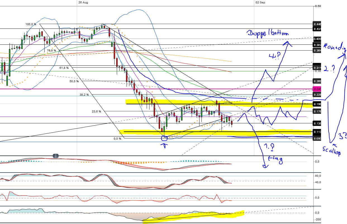This screenshot has width=347, height=224.
Task: Click the 8.50 price axis tick
Action: point(318,6)
